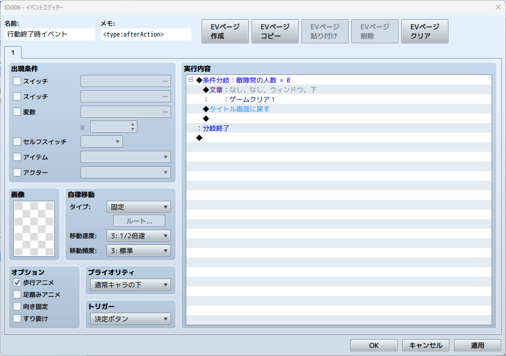This screenshot has width=506, height=356.
Task: Click the ellipsis button of 変数 field
Action: [165, 112]
